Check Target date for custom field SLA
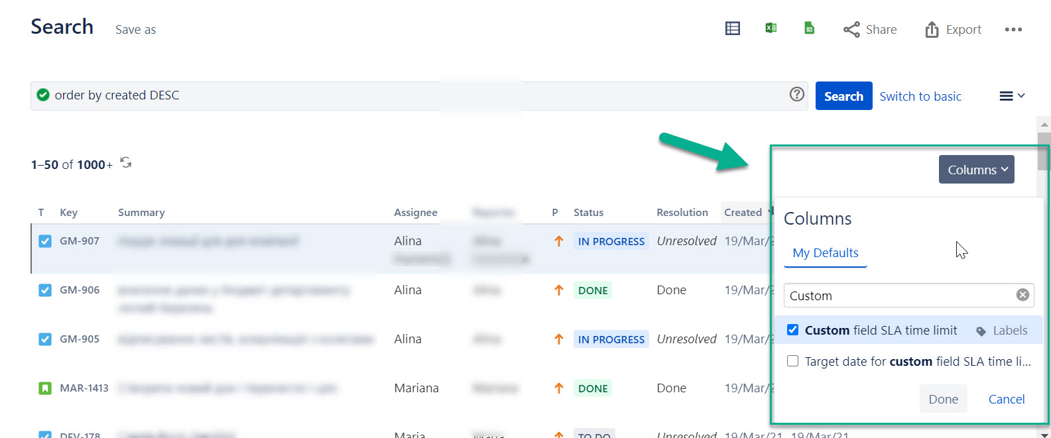This screenshot has width=1051, height=438. pyautogui.click(x=792, y=361)
